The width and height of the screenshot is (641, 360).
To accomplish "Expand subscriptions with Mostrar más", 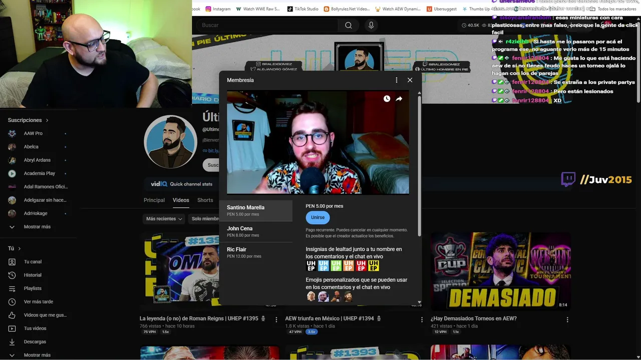I will [x=37, y=227].
